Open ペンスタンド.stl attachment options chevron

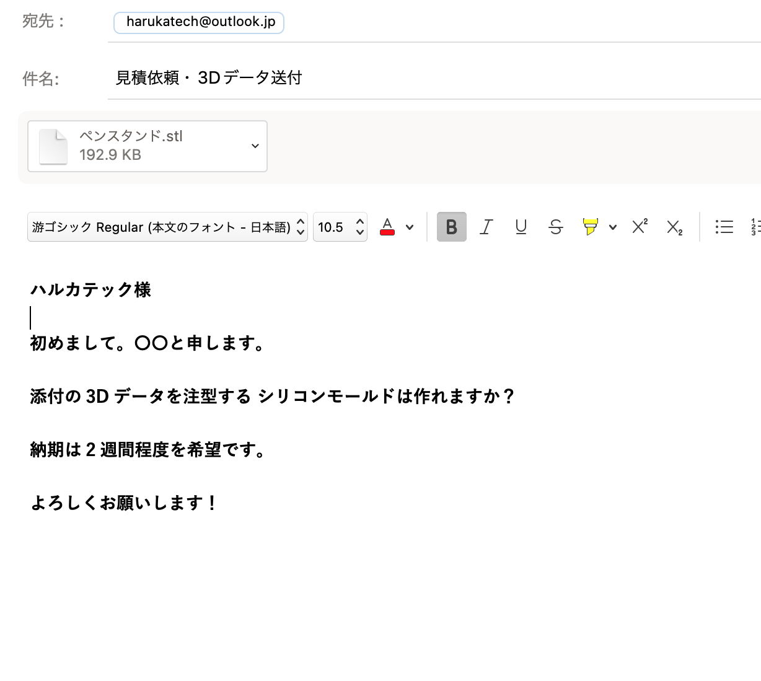255,146
